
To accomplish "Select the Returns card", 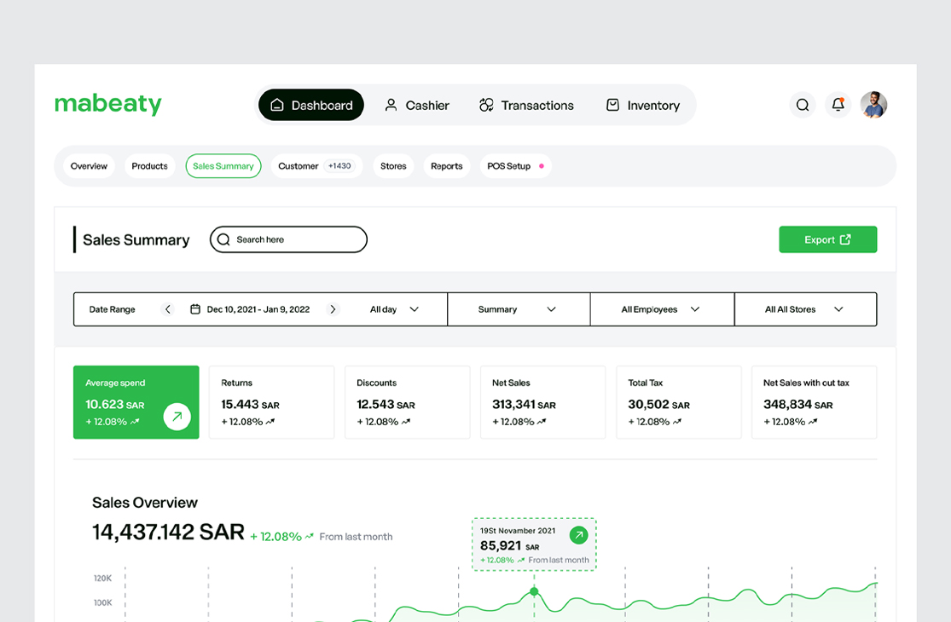I will 272,402.
